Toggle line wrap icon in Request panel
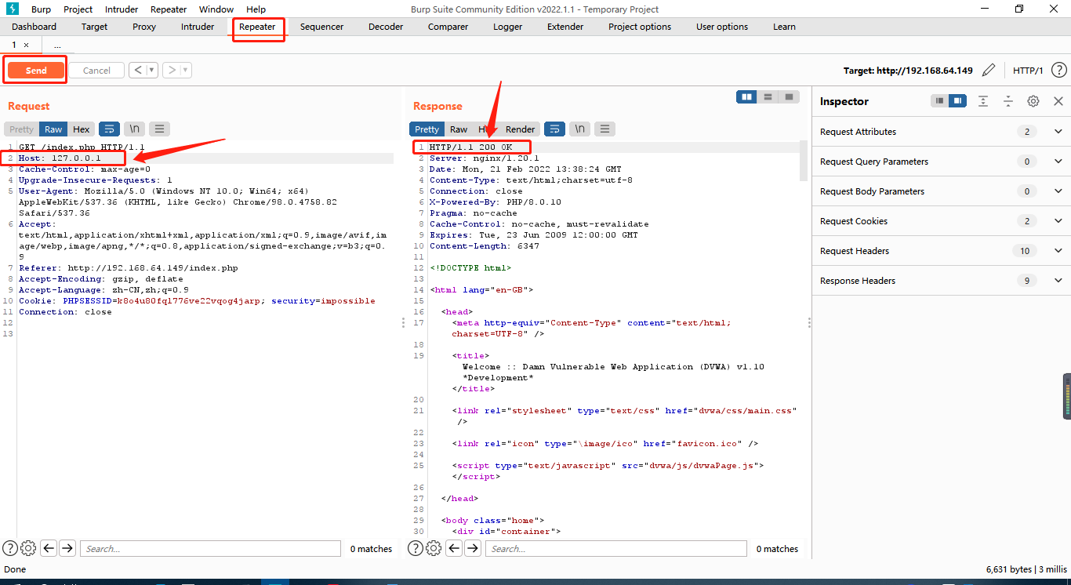This screenshot has height=585, width=1071. [x=109, y=129]
